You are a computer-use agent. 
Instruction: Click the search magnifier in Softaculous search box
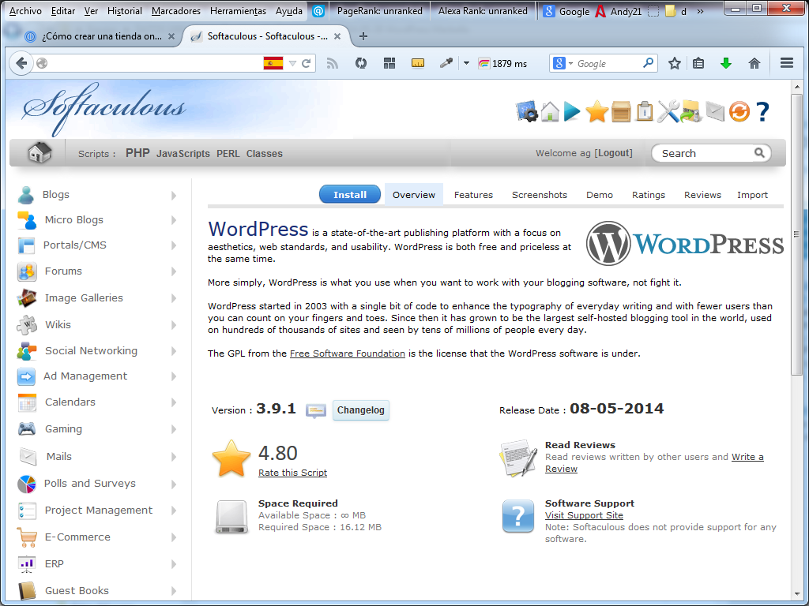(759, 152)
